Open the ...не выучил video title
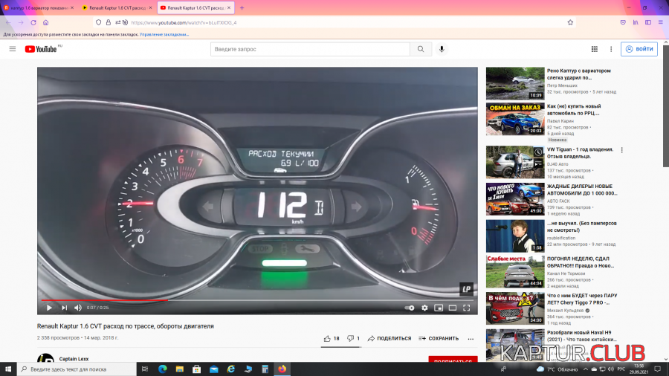The image size is (669, 376). point(581,227)
